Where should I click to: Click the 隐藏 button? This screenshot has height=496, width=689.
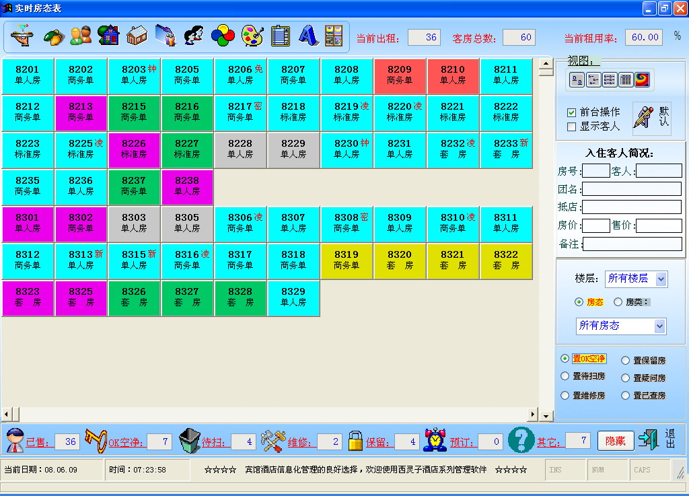[616, 441]
